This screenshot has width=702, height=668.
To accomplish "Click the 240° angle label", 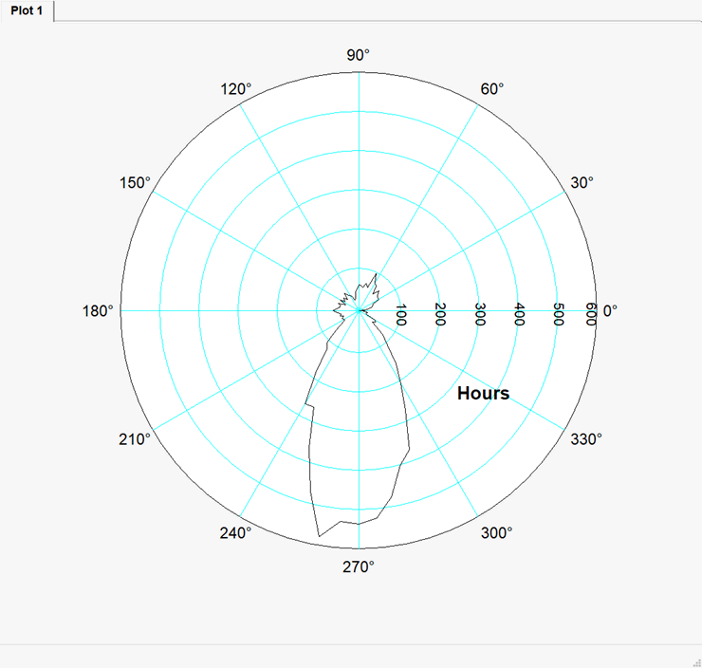I will pos(236,532).
